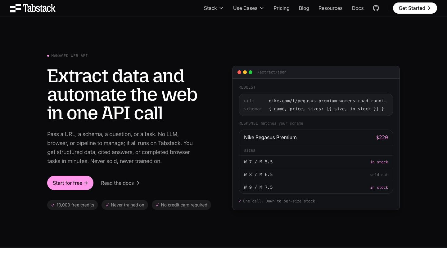Click the MANAGED WEB API label
447x279 pixels.
70,56
